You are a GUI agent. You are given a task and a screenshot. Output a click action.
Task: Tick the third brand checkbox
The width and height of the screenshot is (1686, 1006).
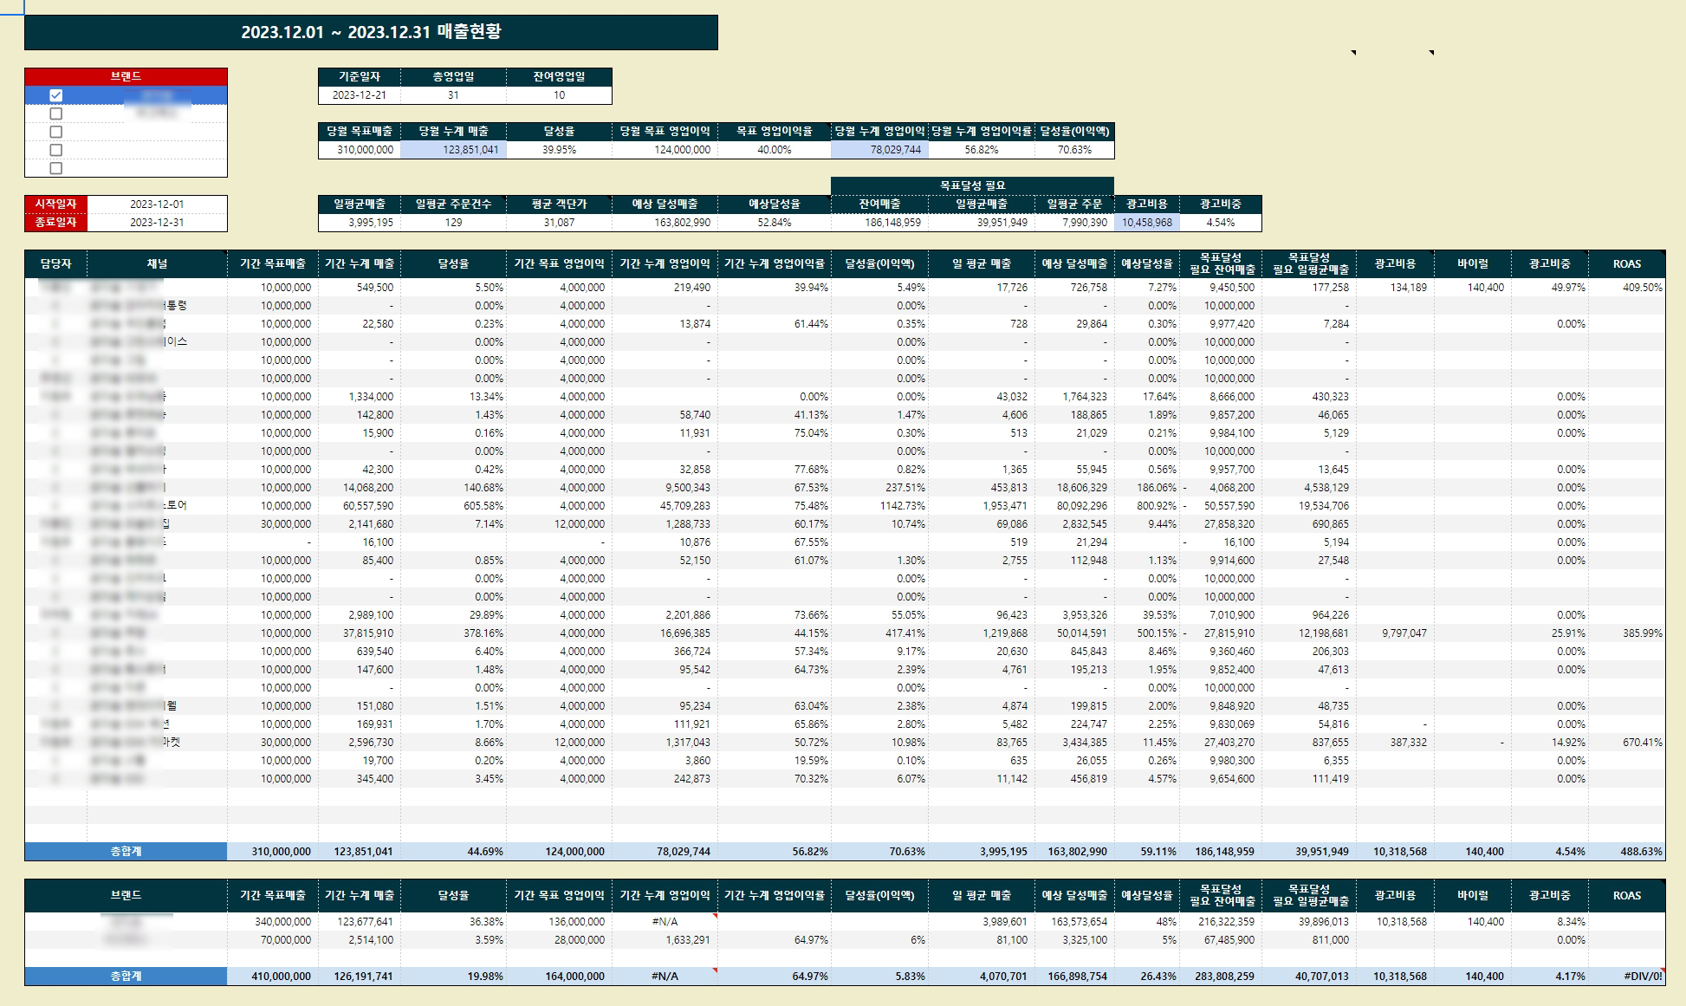56,132
